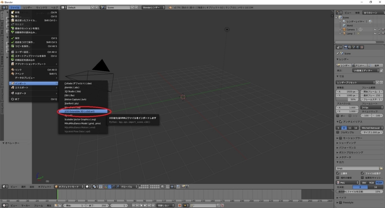Click the play reverse button in timeline

pos(141,205)
